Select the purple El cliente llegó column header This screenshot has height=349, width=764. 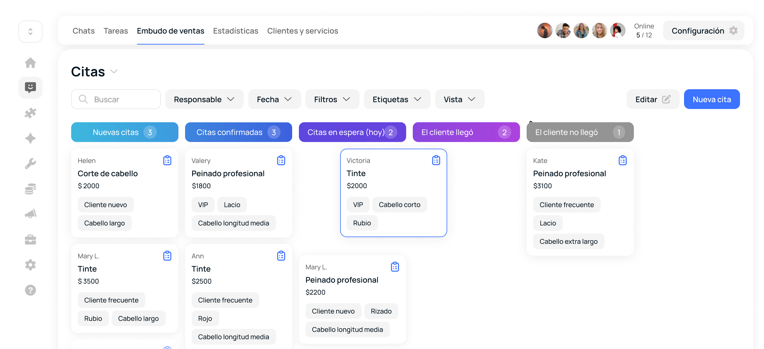coord(466,132)
